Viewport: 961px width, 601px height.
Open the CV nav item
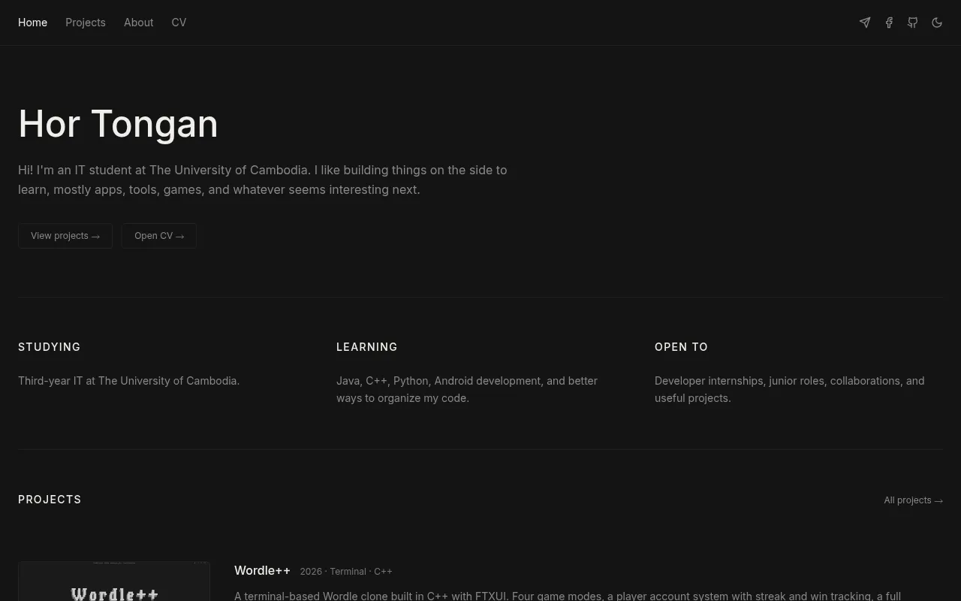click(x=179, y=23)
